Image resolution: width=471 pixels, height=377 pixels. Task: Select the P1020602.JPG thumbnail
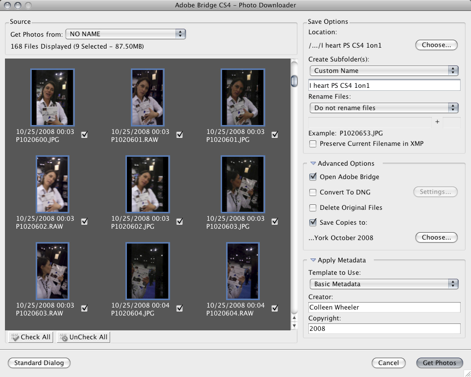coord(147,185)
